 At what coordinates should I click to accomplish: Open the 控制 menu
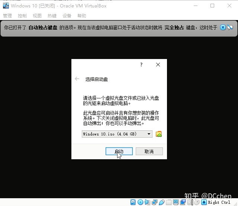tap(22, 16)
